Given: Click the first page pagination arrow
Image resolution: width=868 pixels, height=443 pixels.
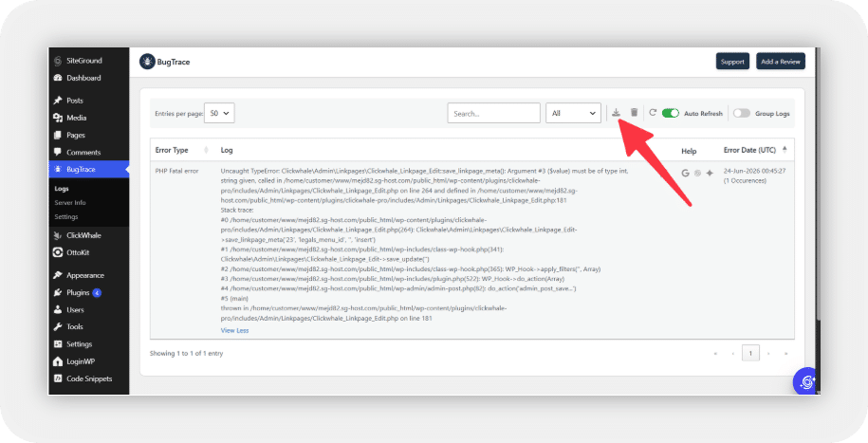Looking at the screenshot, I should pos(716,353).
